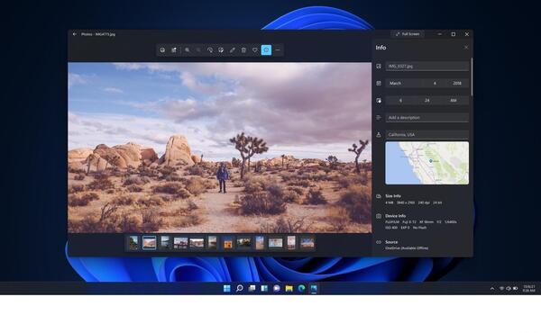Click the description lines icon
The height and width of the screenshot is (333, 541).
click(379, 117)
